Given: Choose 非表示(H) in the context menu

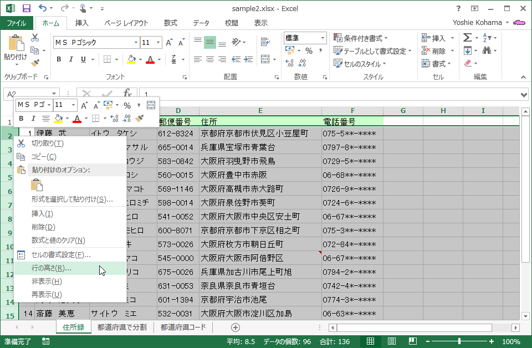Looking at the screenshot, I should click(x=70, y=281).
